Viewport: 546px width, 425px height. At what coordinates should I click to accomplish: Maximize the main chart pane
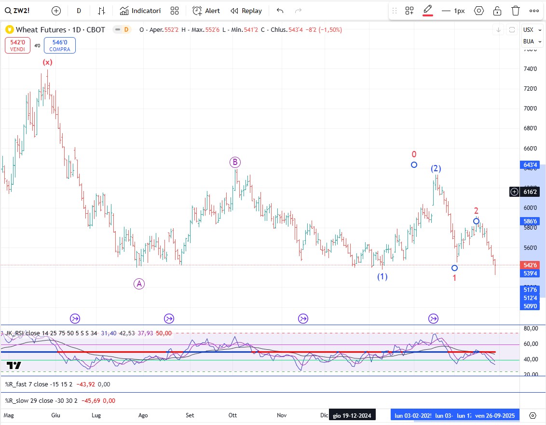[x=512, y=29]
